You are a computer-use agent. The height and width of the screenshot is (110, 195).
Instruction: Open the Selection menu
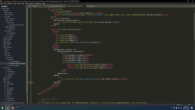coord(10,3)
